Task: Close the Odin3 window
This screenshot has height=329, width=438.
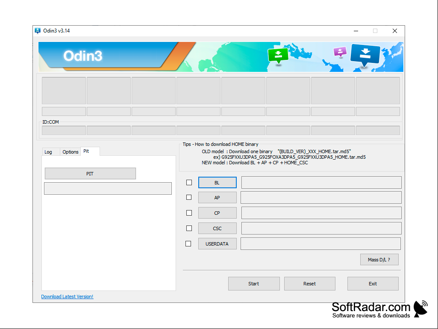Action: (x=395, y=31)
